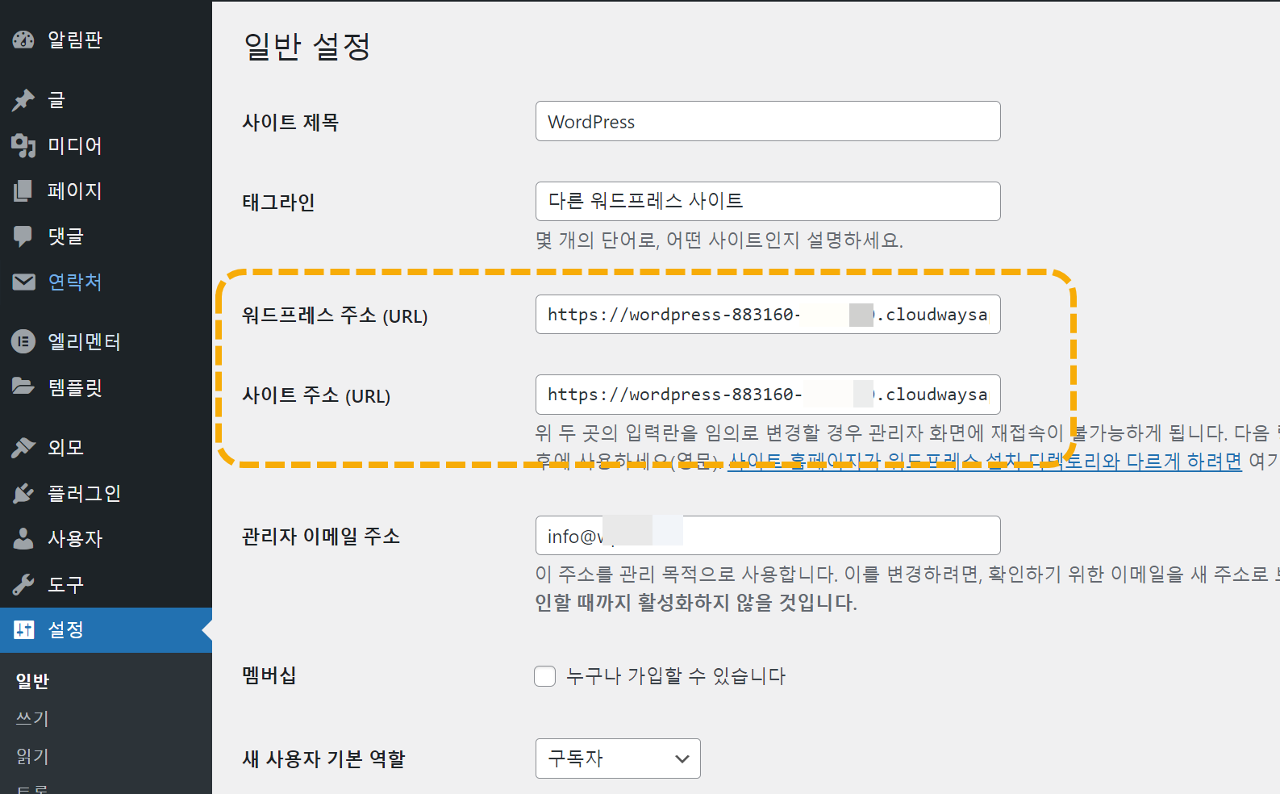
Task: Click the Settings sliders icon
Action: tap(23, 629)
